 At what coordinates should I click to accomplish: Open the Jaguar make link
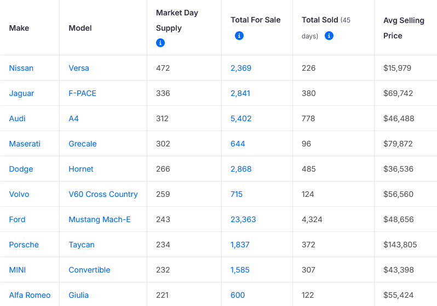[x=21, y=93]
